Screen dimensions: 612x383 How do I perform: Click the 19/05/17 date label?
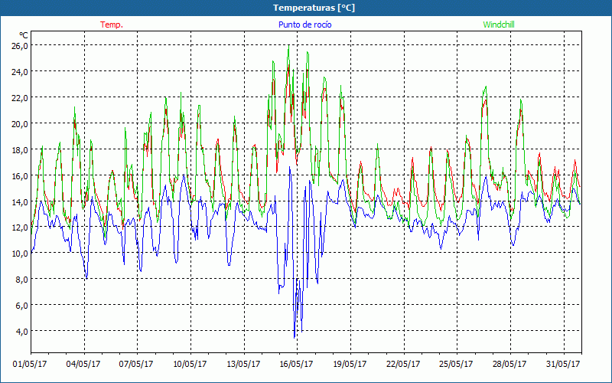coord(350,365)
